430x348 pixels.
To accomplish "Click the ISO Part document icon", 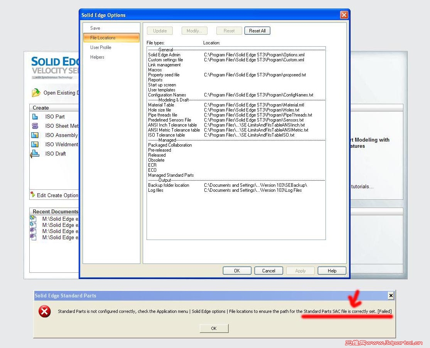I will pyautogui.click(x=35, y=117).
